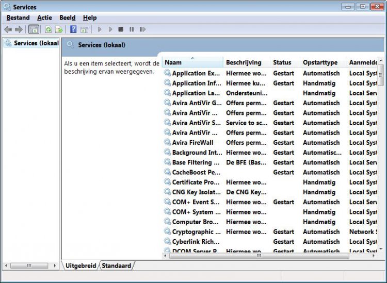Screen dimensions: 387x283
Task: Sort by the Aanmelden column header
Action: pos(362,62)
